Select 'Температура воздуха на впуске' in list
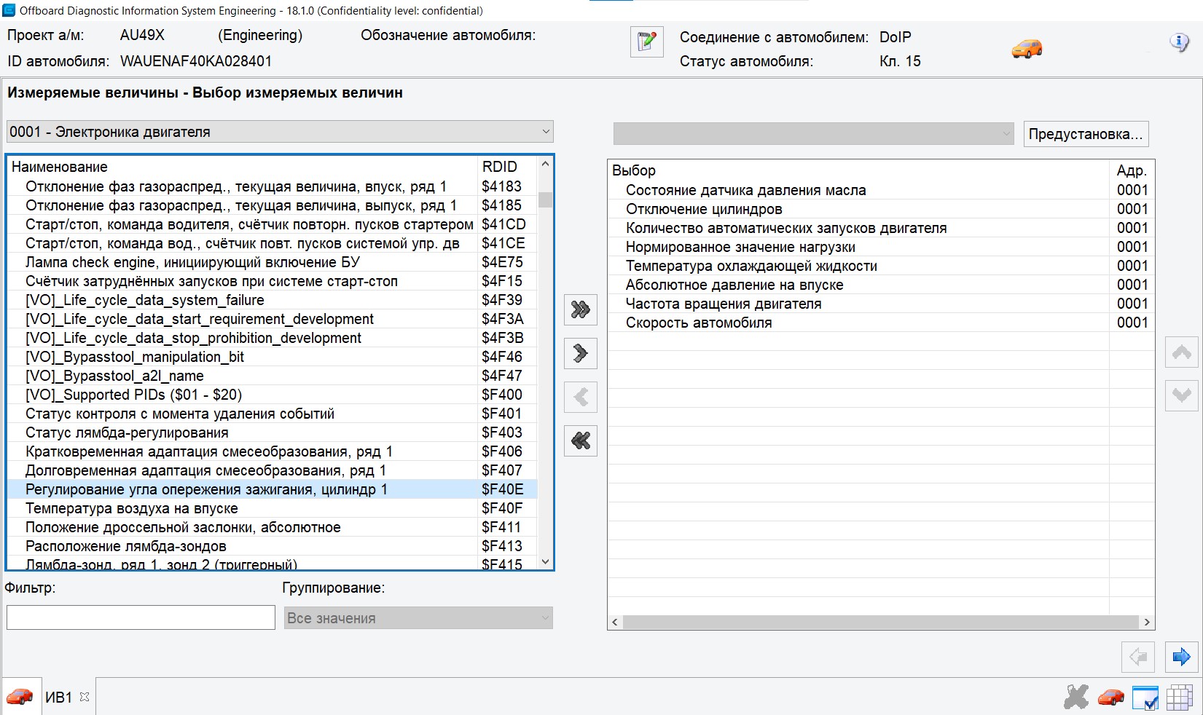The width and height of the screenshot is (1203, 715). point(132,508)
